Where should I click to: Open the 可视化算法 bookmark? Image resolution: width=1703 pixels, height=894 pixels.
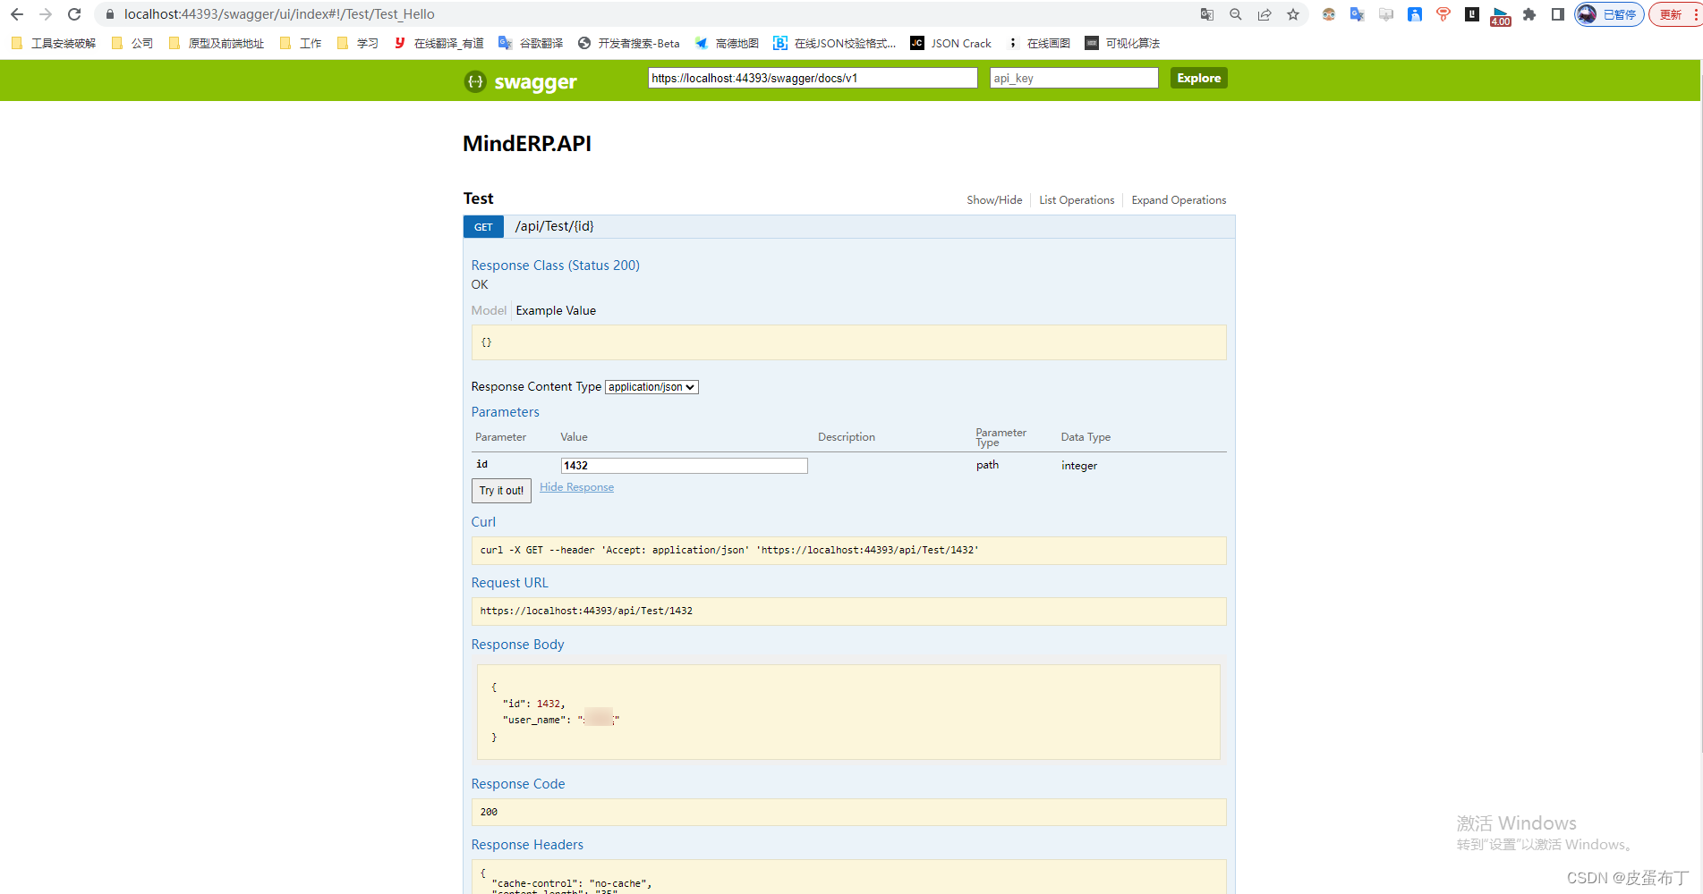click(x=1122, y=43)
